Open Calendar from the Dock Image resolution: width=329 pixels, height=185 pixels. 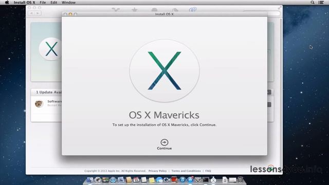coord(136,180)
